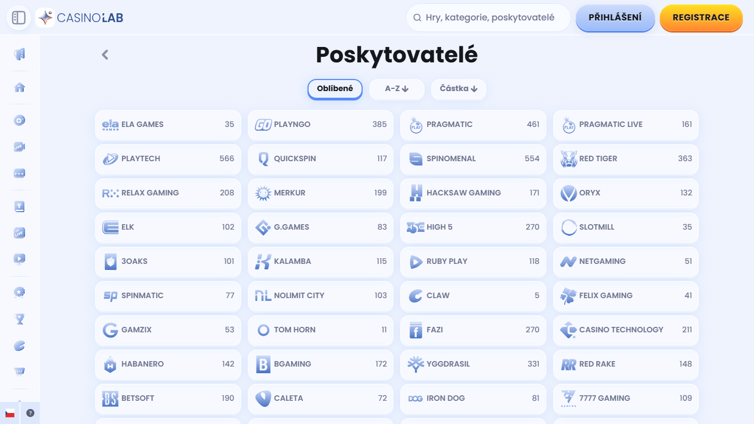Click the Hacksaw Gaming logo icon

coord(416,193)
